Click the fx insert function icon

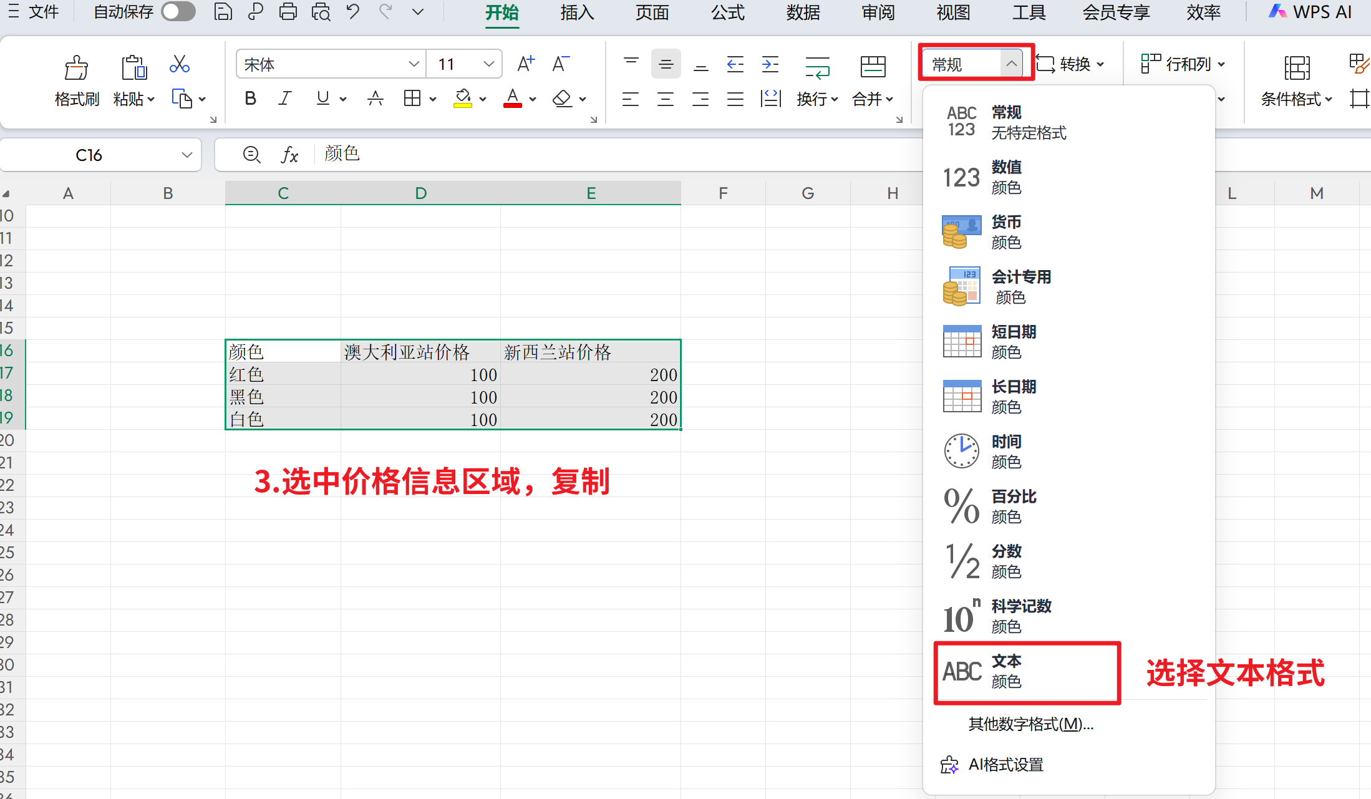289,155
